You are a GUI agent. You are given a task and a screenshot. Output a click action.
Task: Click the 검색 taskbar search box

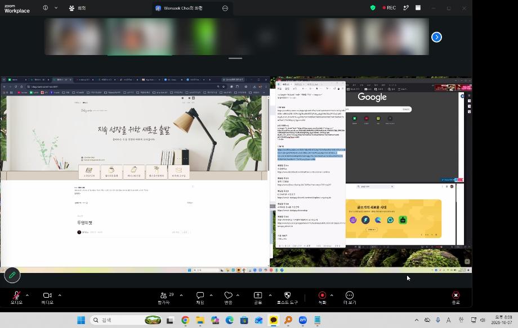point(126,320)
